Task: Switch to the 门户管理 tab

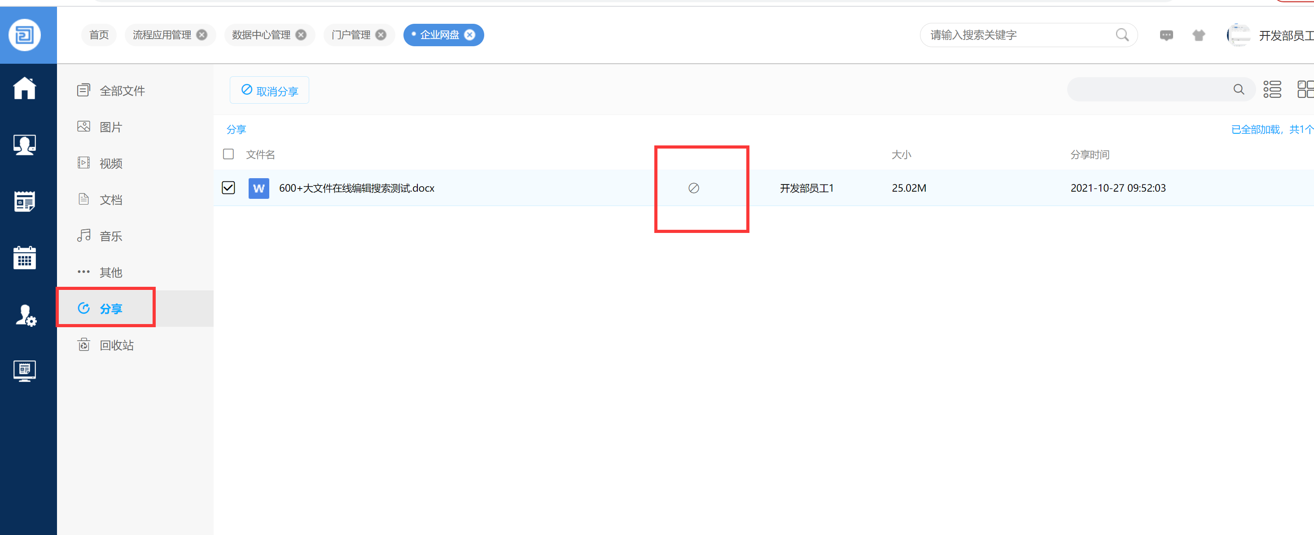Action: pos(350,35)
